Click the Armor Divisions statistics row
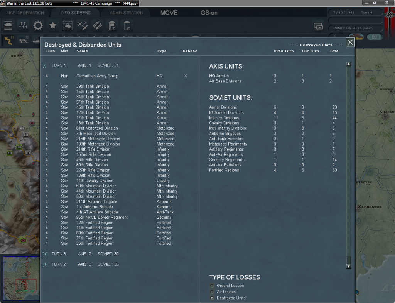The image size is (395, 303). point(273,107)
